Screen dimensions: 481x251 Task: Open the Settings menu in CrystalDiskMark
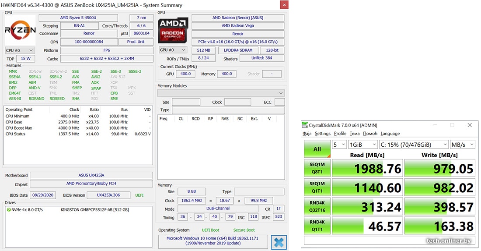pos(322,134)
